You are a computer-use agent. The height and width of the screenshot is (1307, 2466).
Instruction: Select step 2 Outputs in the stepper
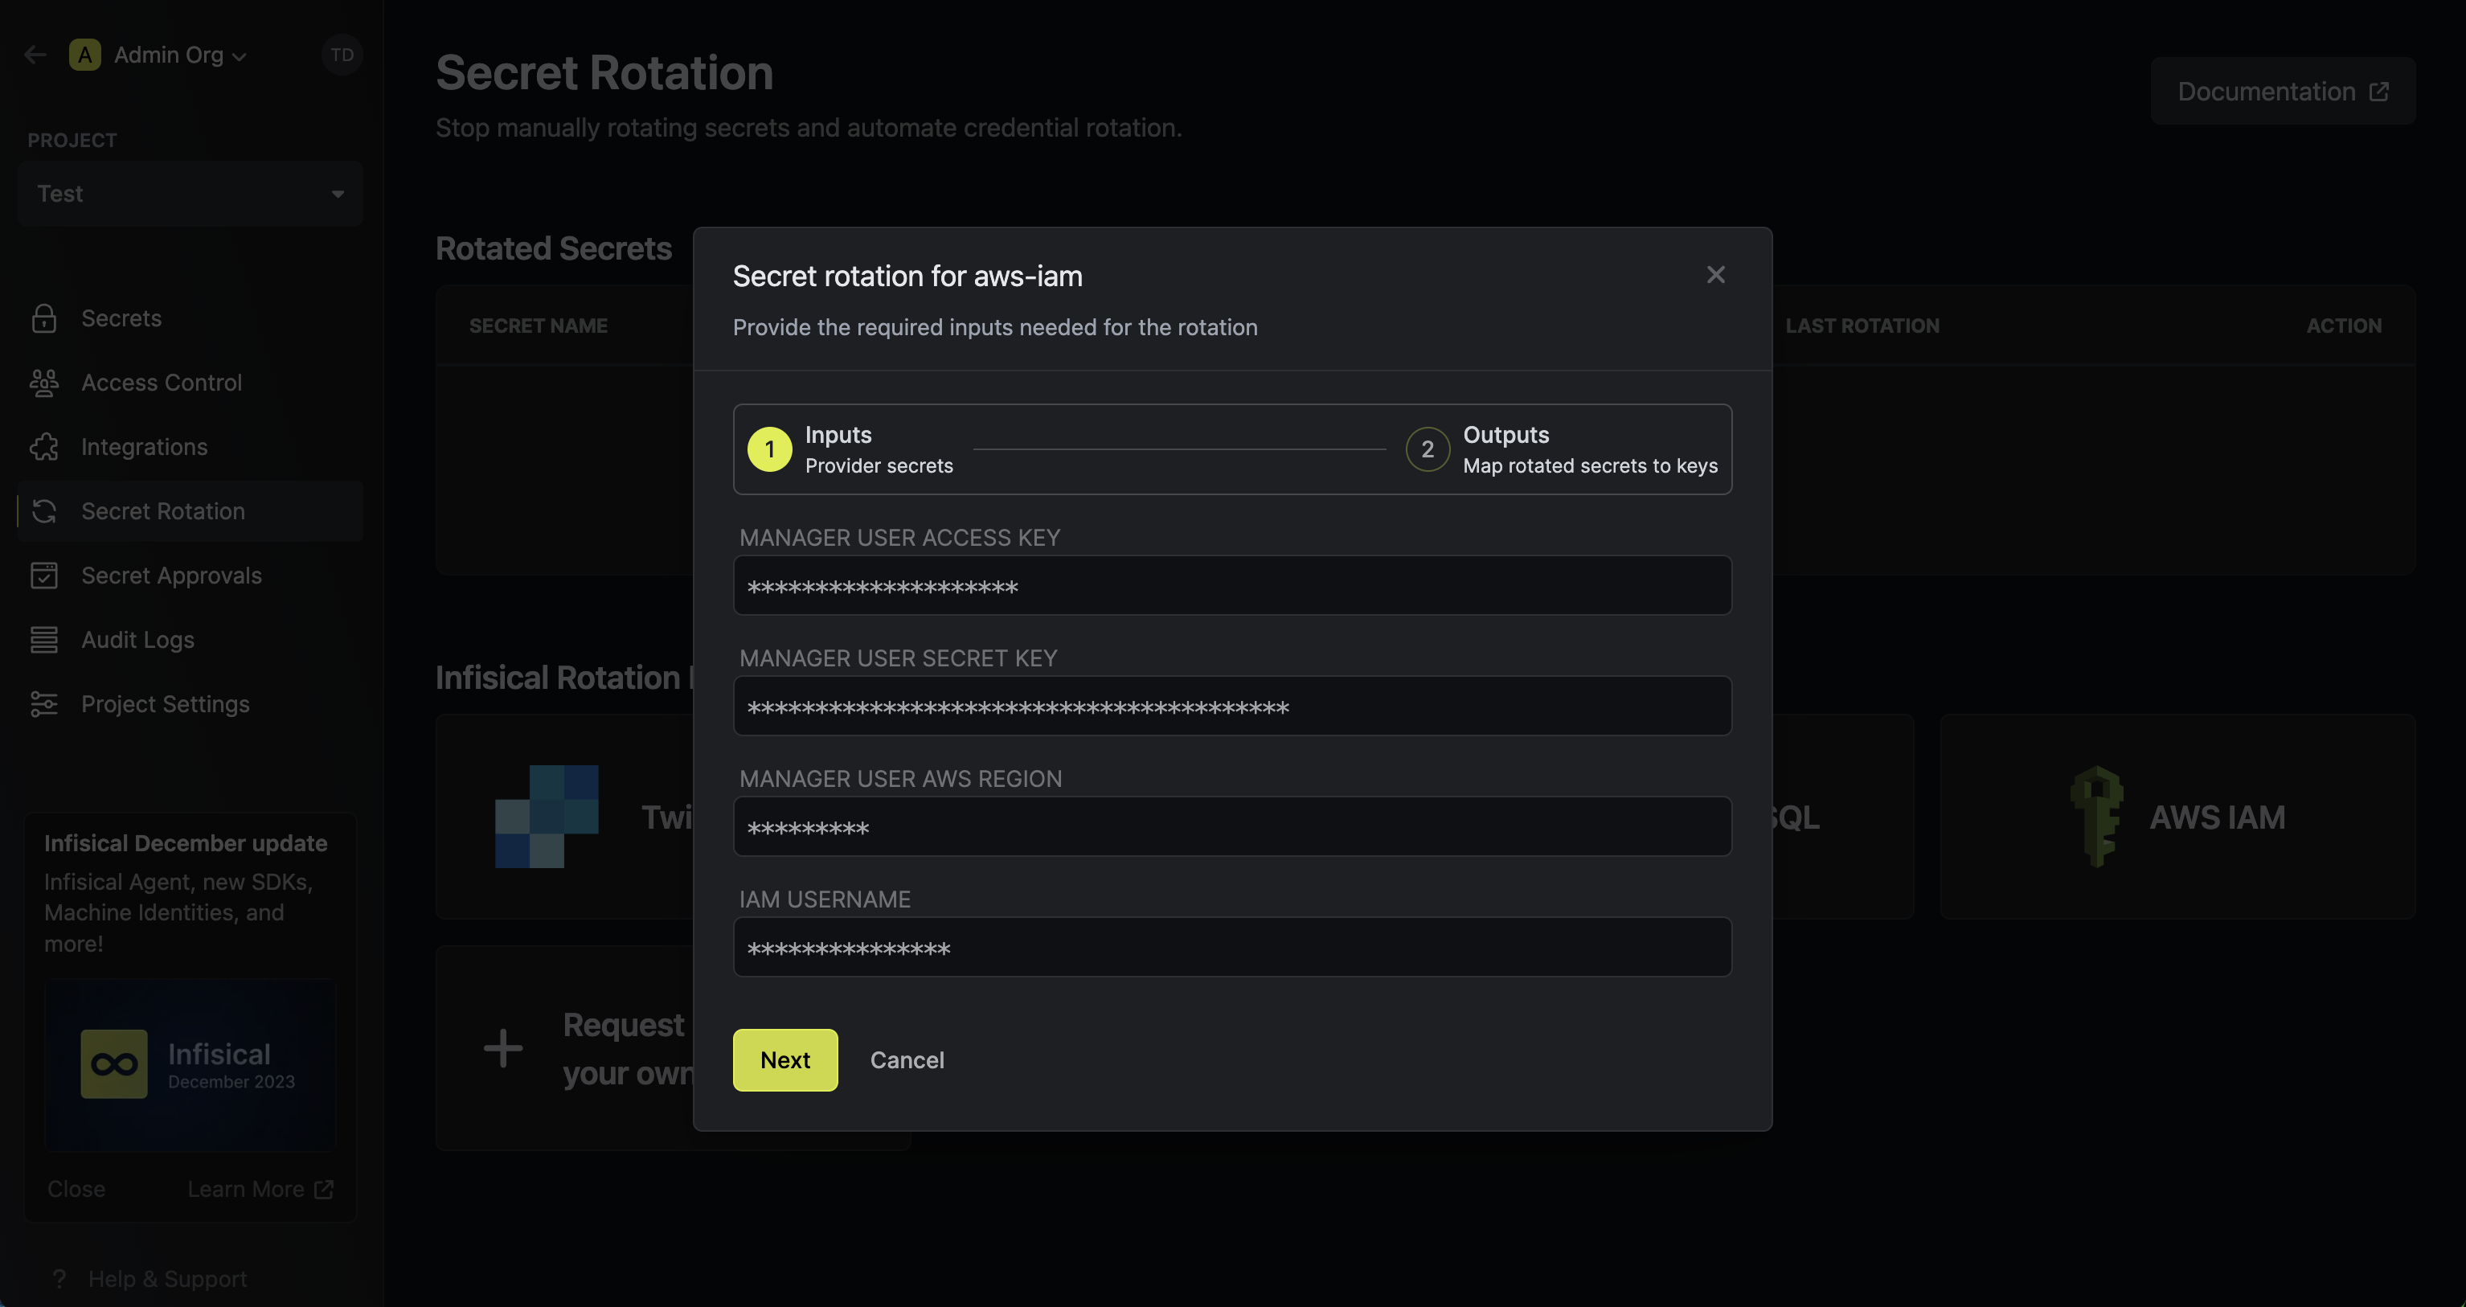click(1562, 449)
